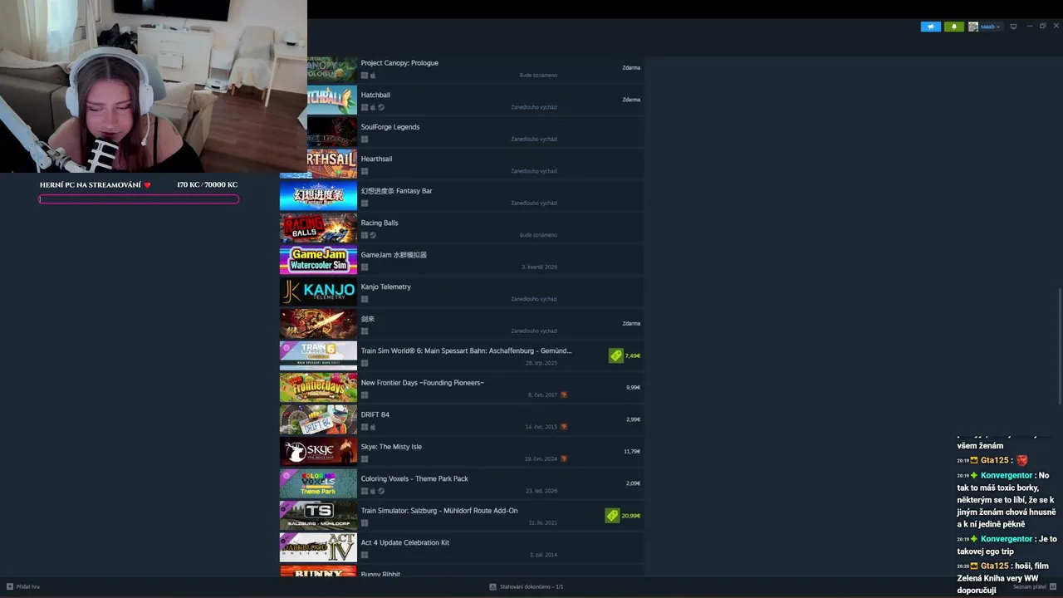Click Train Sim World 6 Main Spessart Bahn title

[466, 350]
